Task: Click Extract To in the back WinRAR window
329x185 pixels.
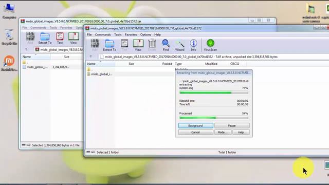Action: tap(45, 38)
